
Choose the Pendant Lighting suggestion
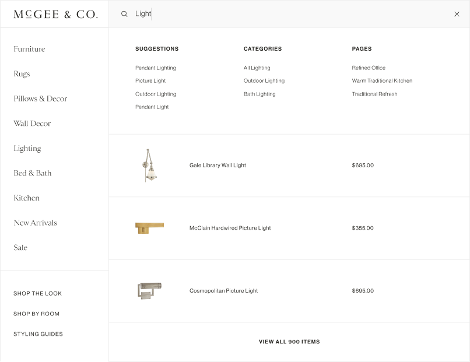(x=156, y=68)
